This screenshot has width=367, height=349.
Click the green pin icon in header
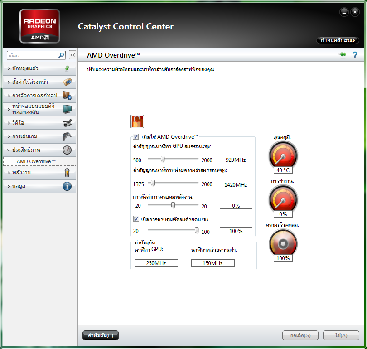coord(342,55)
